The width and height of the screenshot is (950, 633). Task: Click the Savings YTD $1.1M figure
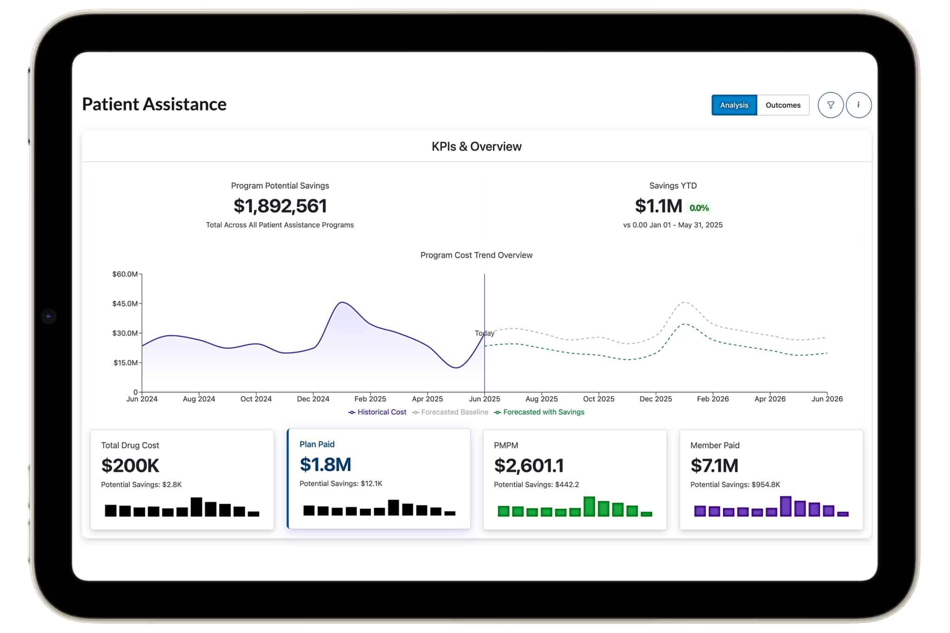pyautogui.click(x=658, y=206)
